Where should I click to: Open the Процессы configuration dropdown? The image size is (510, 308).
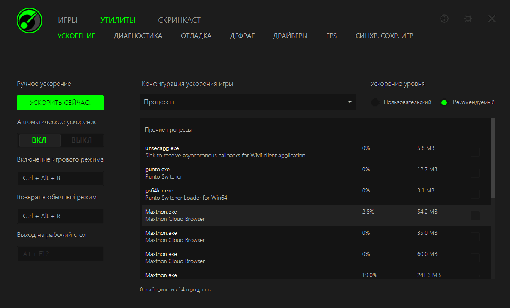point(248,102)
